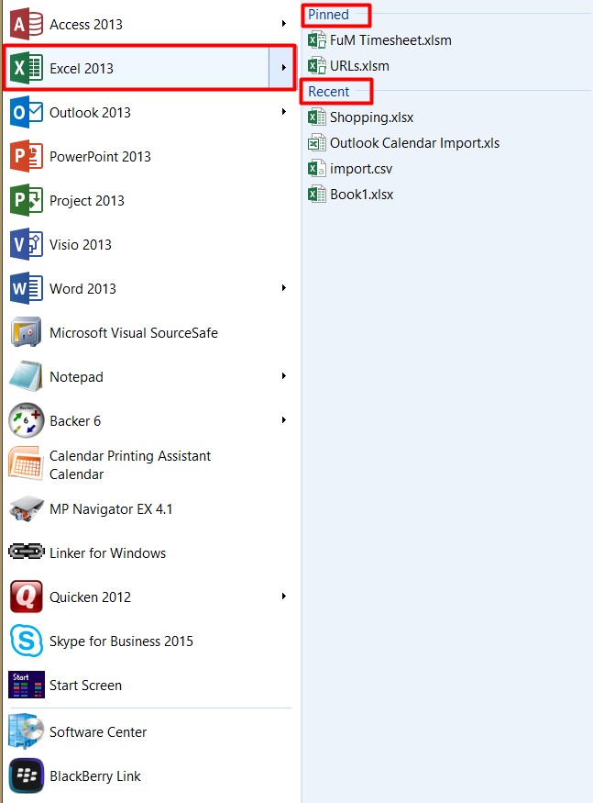Click the Software Center label
This screenshot has width=593, height=803.
[x=98, y=731]
